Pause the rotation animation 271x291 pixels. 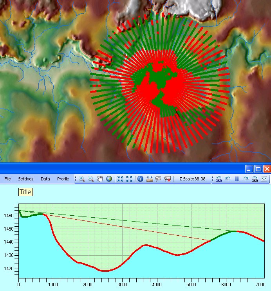237,179
